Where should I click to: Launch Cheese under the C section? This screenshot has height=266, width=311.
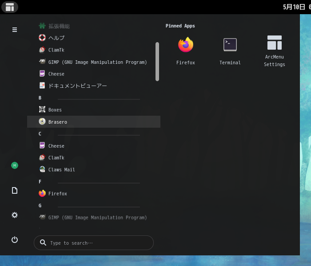click(x=94, y=146)
